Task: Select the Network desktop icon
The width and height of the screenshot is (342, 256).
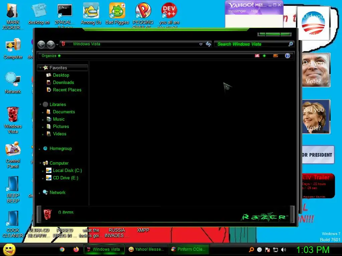Action: (13, 83)
